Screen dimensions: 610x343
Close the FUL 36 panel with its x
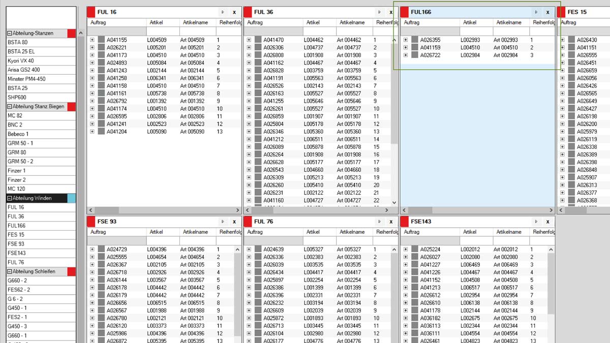tap(390, 12)
